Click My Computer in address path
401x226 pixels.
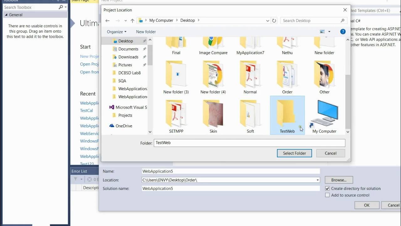tap(161, 20)
